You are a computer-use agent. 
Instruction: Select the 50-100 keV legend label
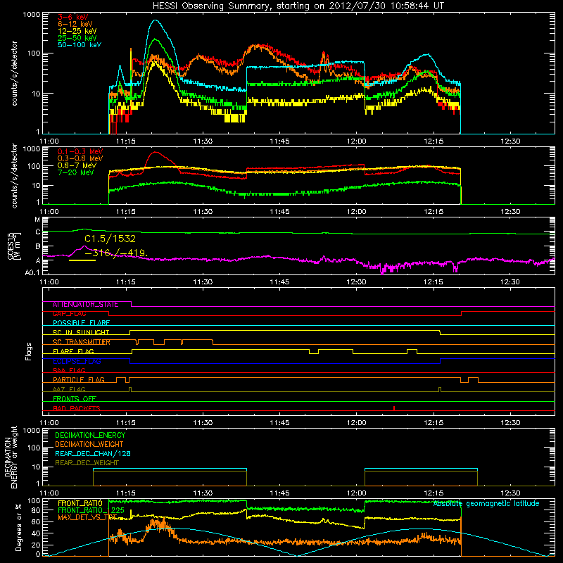pyautogui.click(x=80, y=45)
